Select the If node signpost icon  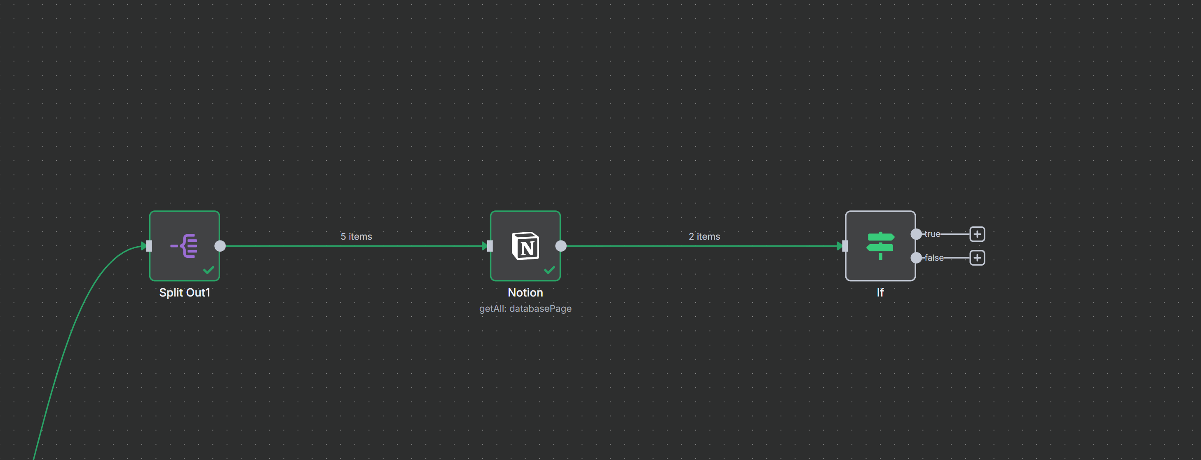click(x=880, y=245)
